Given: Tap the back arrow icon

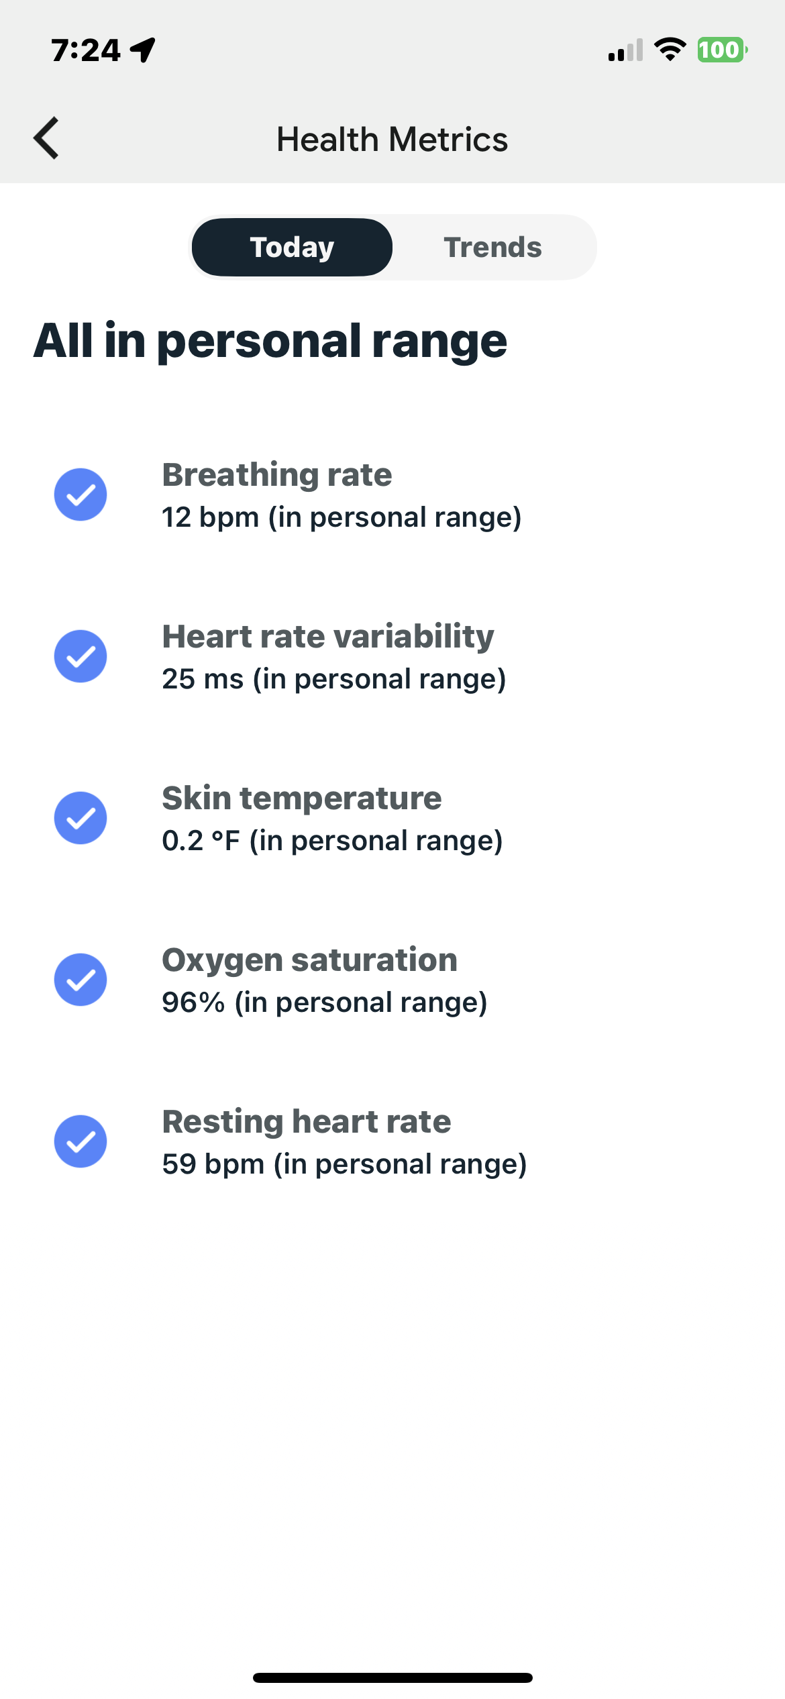Looking at the screenshot, I should pyautogui.click(x=46, y=138).
